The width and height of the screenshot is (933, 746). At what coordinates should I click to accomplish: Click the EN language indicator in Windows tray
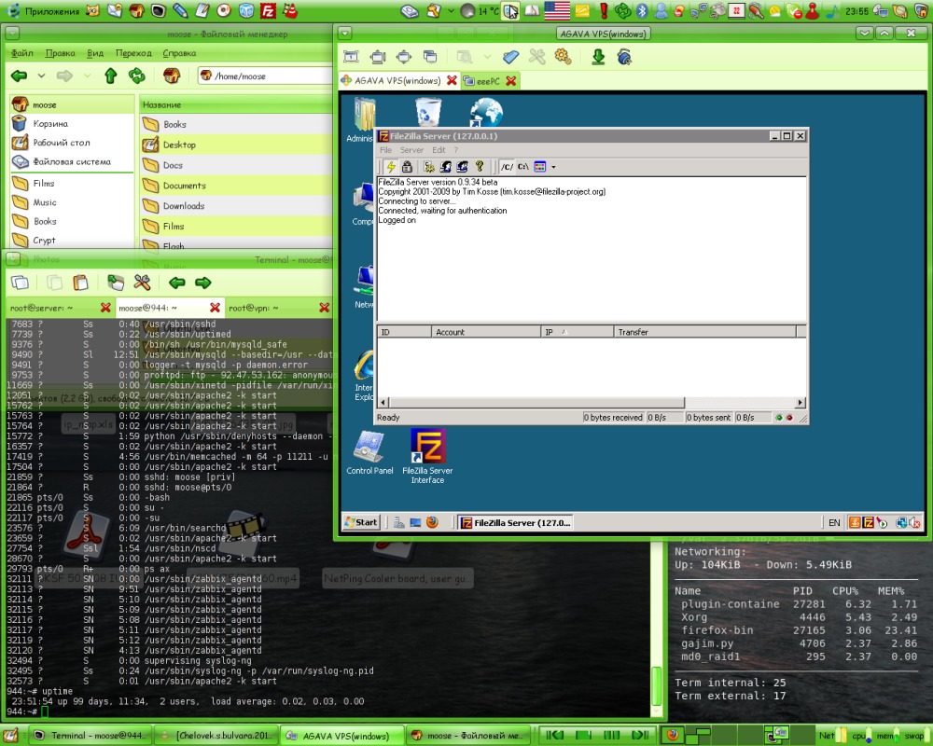(x=834, y=522)
